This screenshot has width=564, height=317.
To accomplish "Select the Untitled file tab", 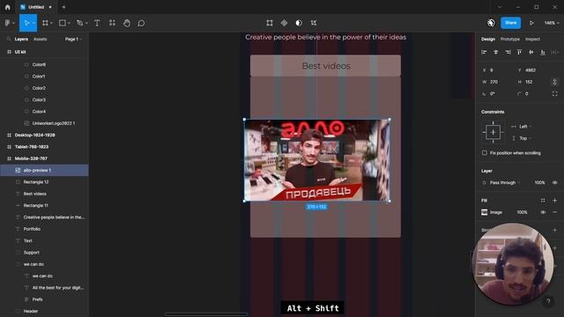I will tap(36, 7).
